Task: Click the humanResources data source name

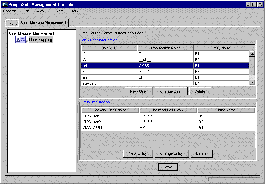Action: point(128,33)
